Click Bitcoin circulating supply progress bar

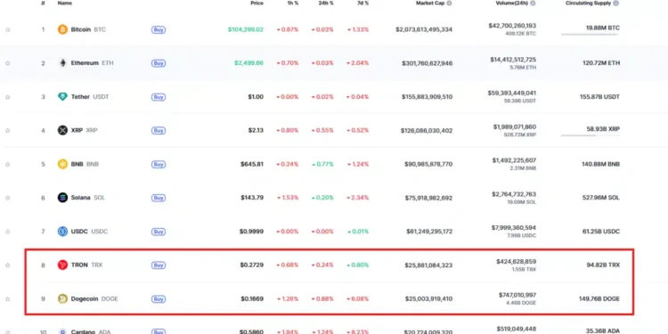590,34
